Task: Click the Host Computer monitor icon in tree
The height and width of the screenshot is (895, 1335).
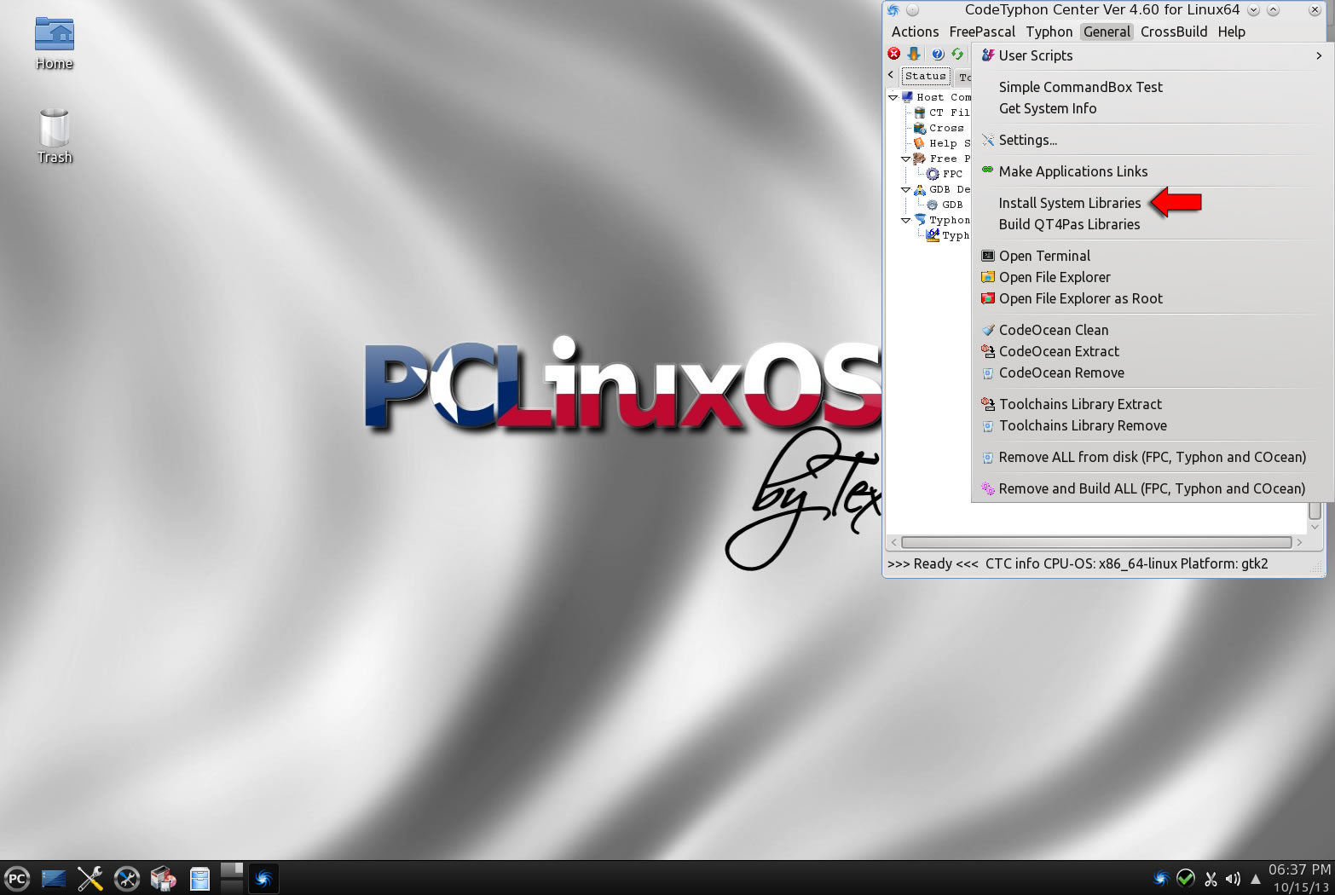Action: pos(907,97)
